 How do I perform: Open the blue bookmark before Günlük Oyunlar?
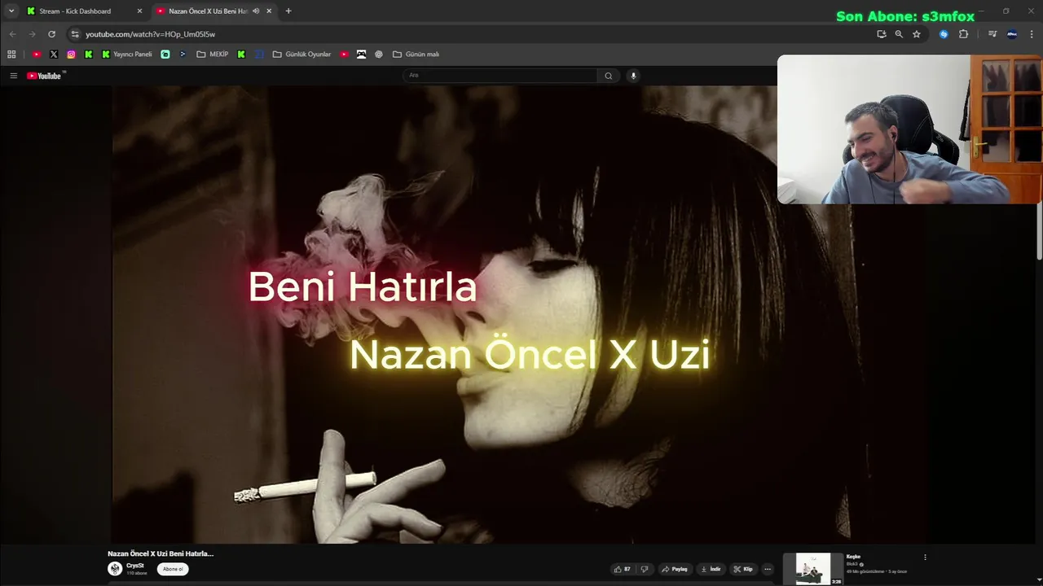[259, 55]
